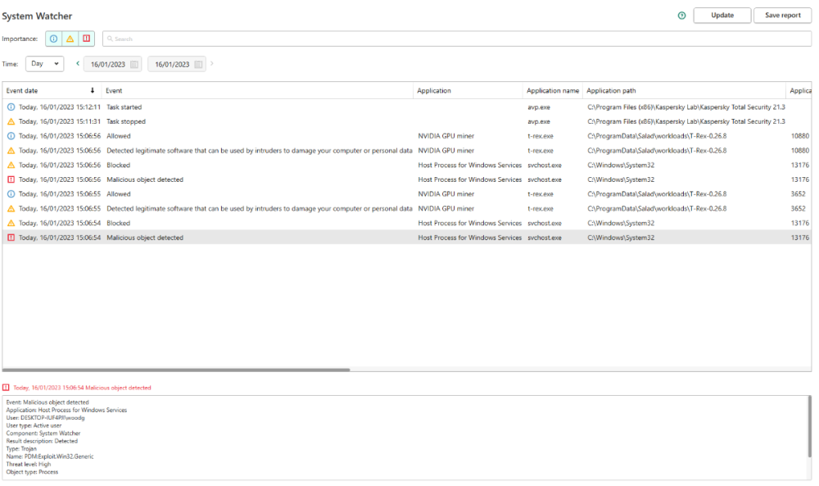The image size is (819, 486).
Task: Sort by the Application name column header
Action: tap(553, 90)
